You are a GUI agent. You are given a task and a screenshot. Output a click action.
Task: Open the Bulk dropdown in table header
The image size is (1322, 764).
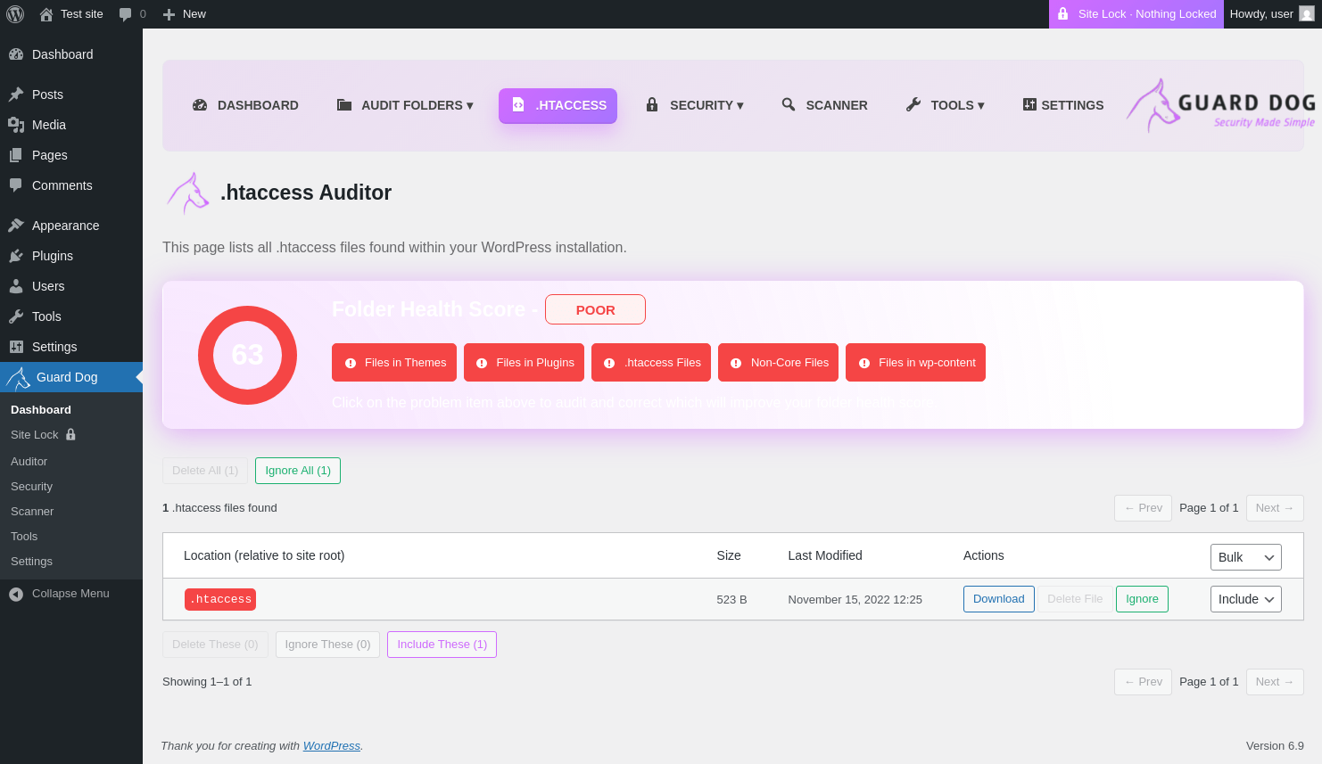tap(1246, 557)
